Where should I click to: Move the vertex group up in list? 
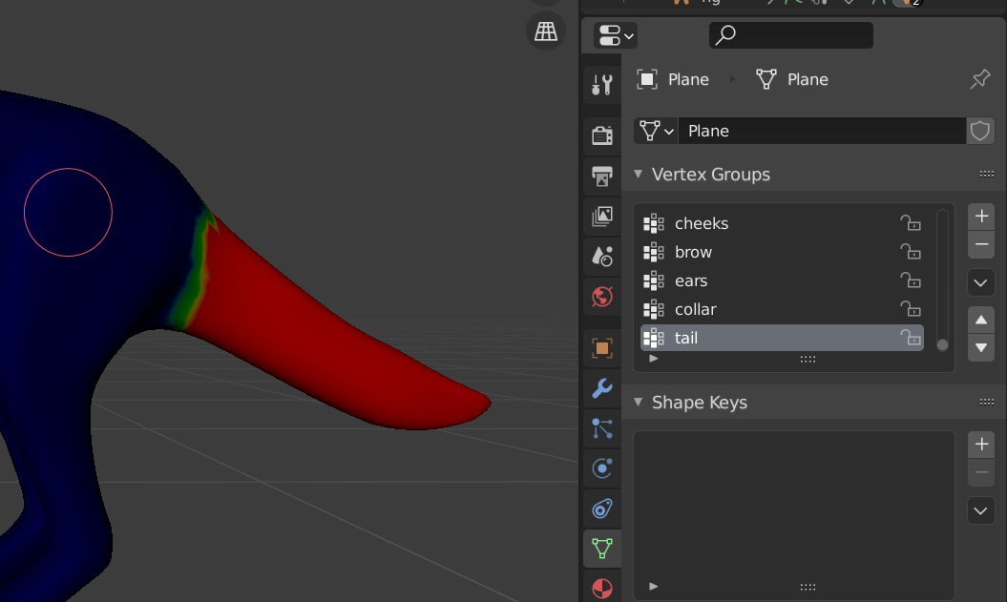981,320
